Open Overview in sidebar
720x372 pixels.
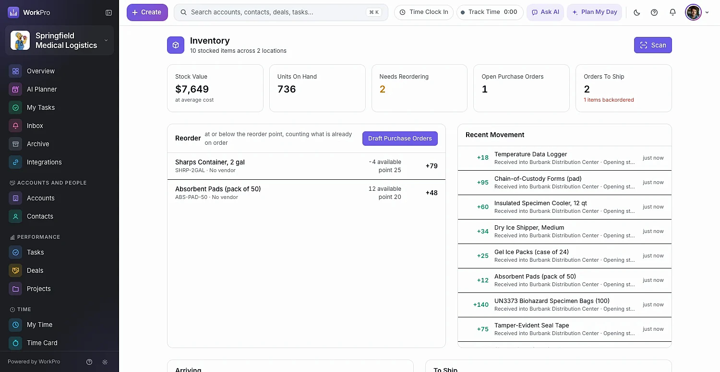tap(60, 71)
